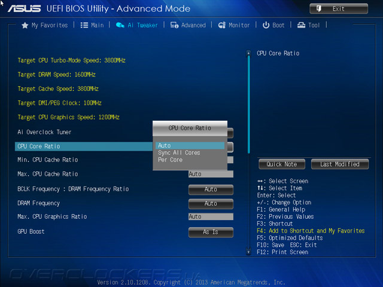Choose Auto in CPU Core Ratio popup
The width and height of the screenshot is (383, 287).
(190, 145)
